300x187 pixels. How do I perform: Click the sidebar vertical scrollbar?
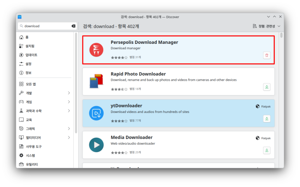(x=76, y=83)
